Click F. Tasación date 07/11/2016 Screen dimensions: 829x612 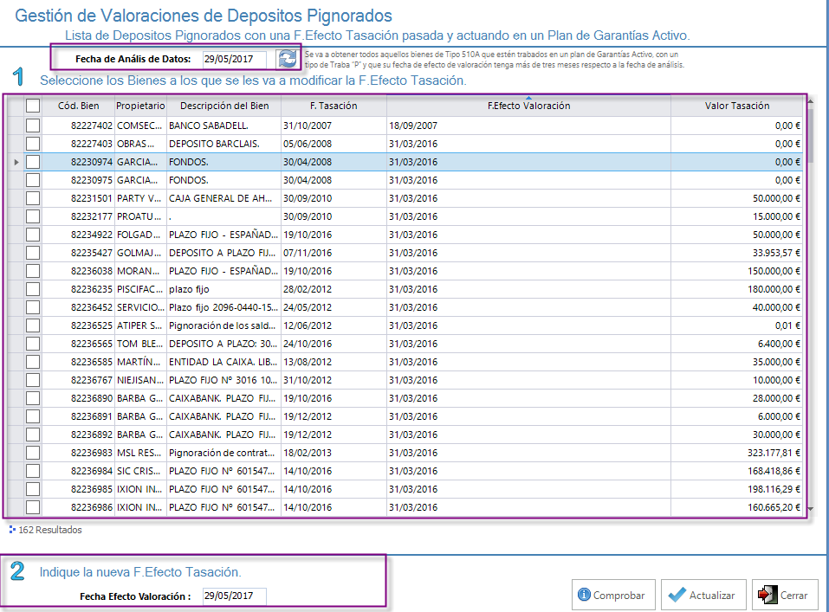(334, 253)
